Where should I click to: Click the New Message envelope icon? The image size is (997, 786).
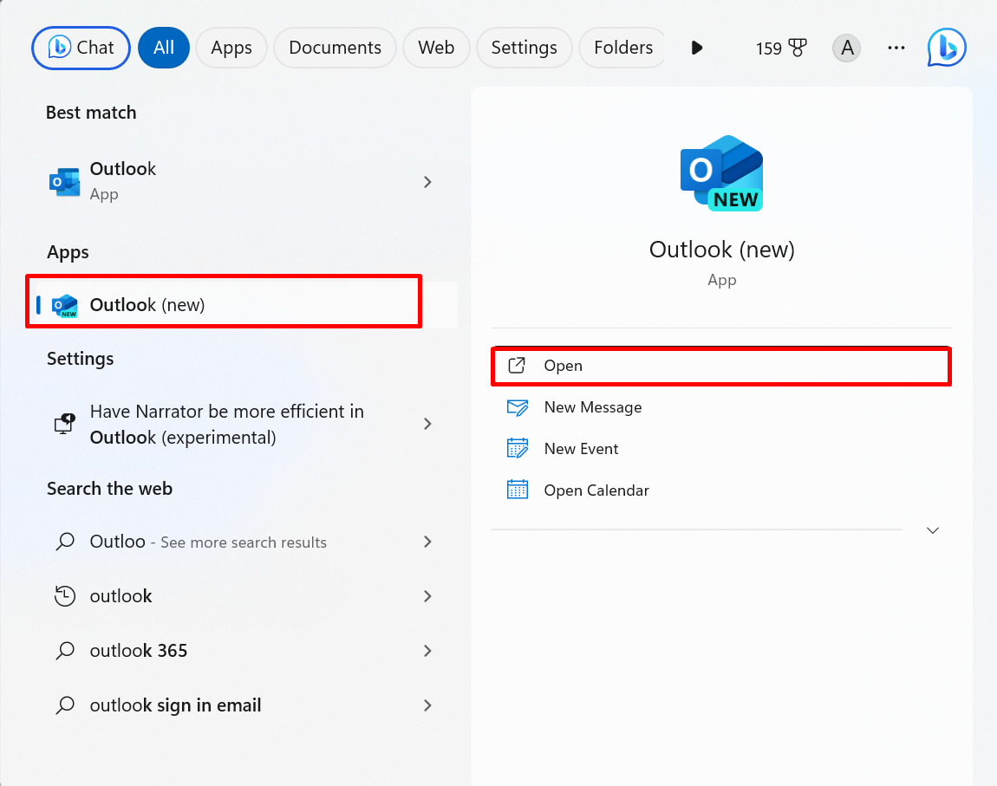coord(517,407)
